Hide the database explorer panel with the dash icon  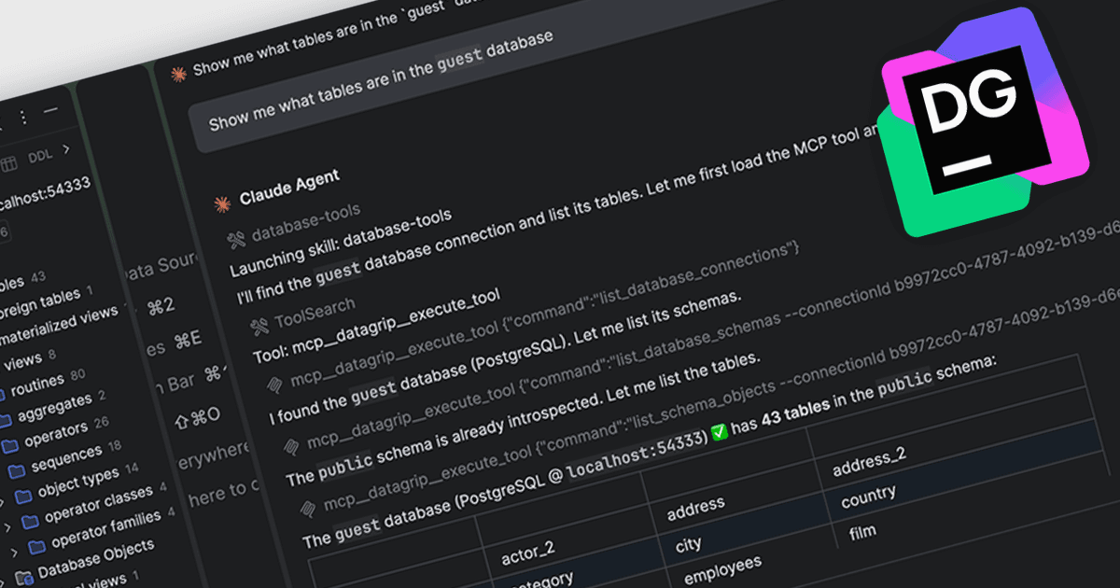click(x=50, y=110)
